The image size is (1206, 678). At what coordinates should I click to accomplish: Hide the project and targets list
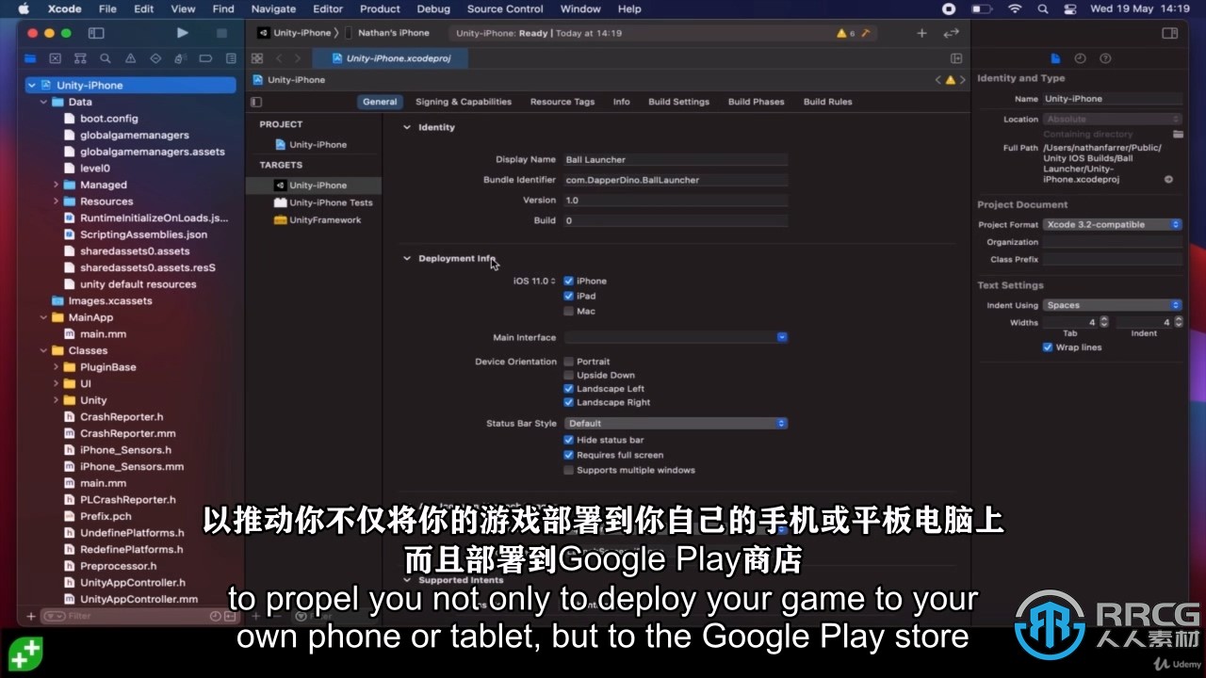pos(256,102)
